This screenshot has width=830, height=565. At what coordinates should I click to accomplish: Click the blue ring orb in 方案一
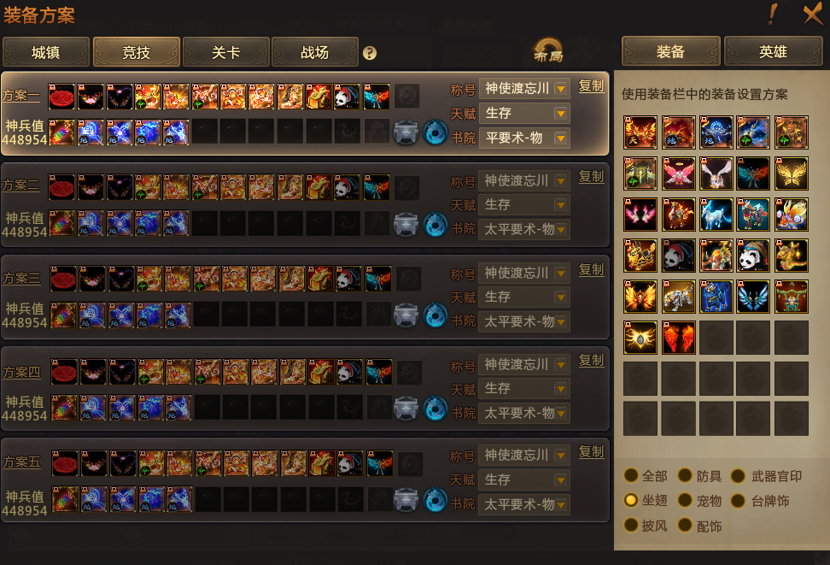pos(435,132)
